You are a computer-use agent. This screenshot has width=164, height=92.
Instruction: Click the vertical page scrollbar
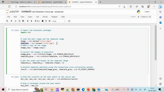[x=156, y=43]
